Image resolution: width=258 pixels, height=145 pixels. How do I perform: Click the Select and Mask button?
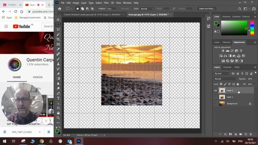coord(207,8)
